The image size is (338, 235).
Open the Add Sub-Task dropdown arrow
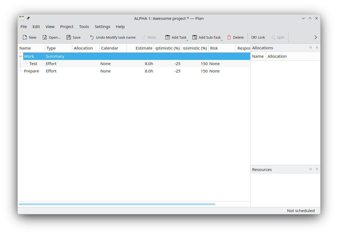pos(222,40)
